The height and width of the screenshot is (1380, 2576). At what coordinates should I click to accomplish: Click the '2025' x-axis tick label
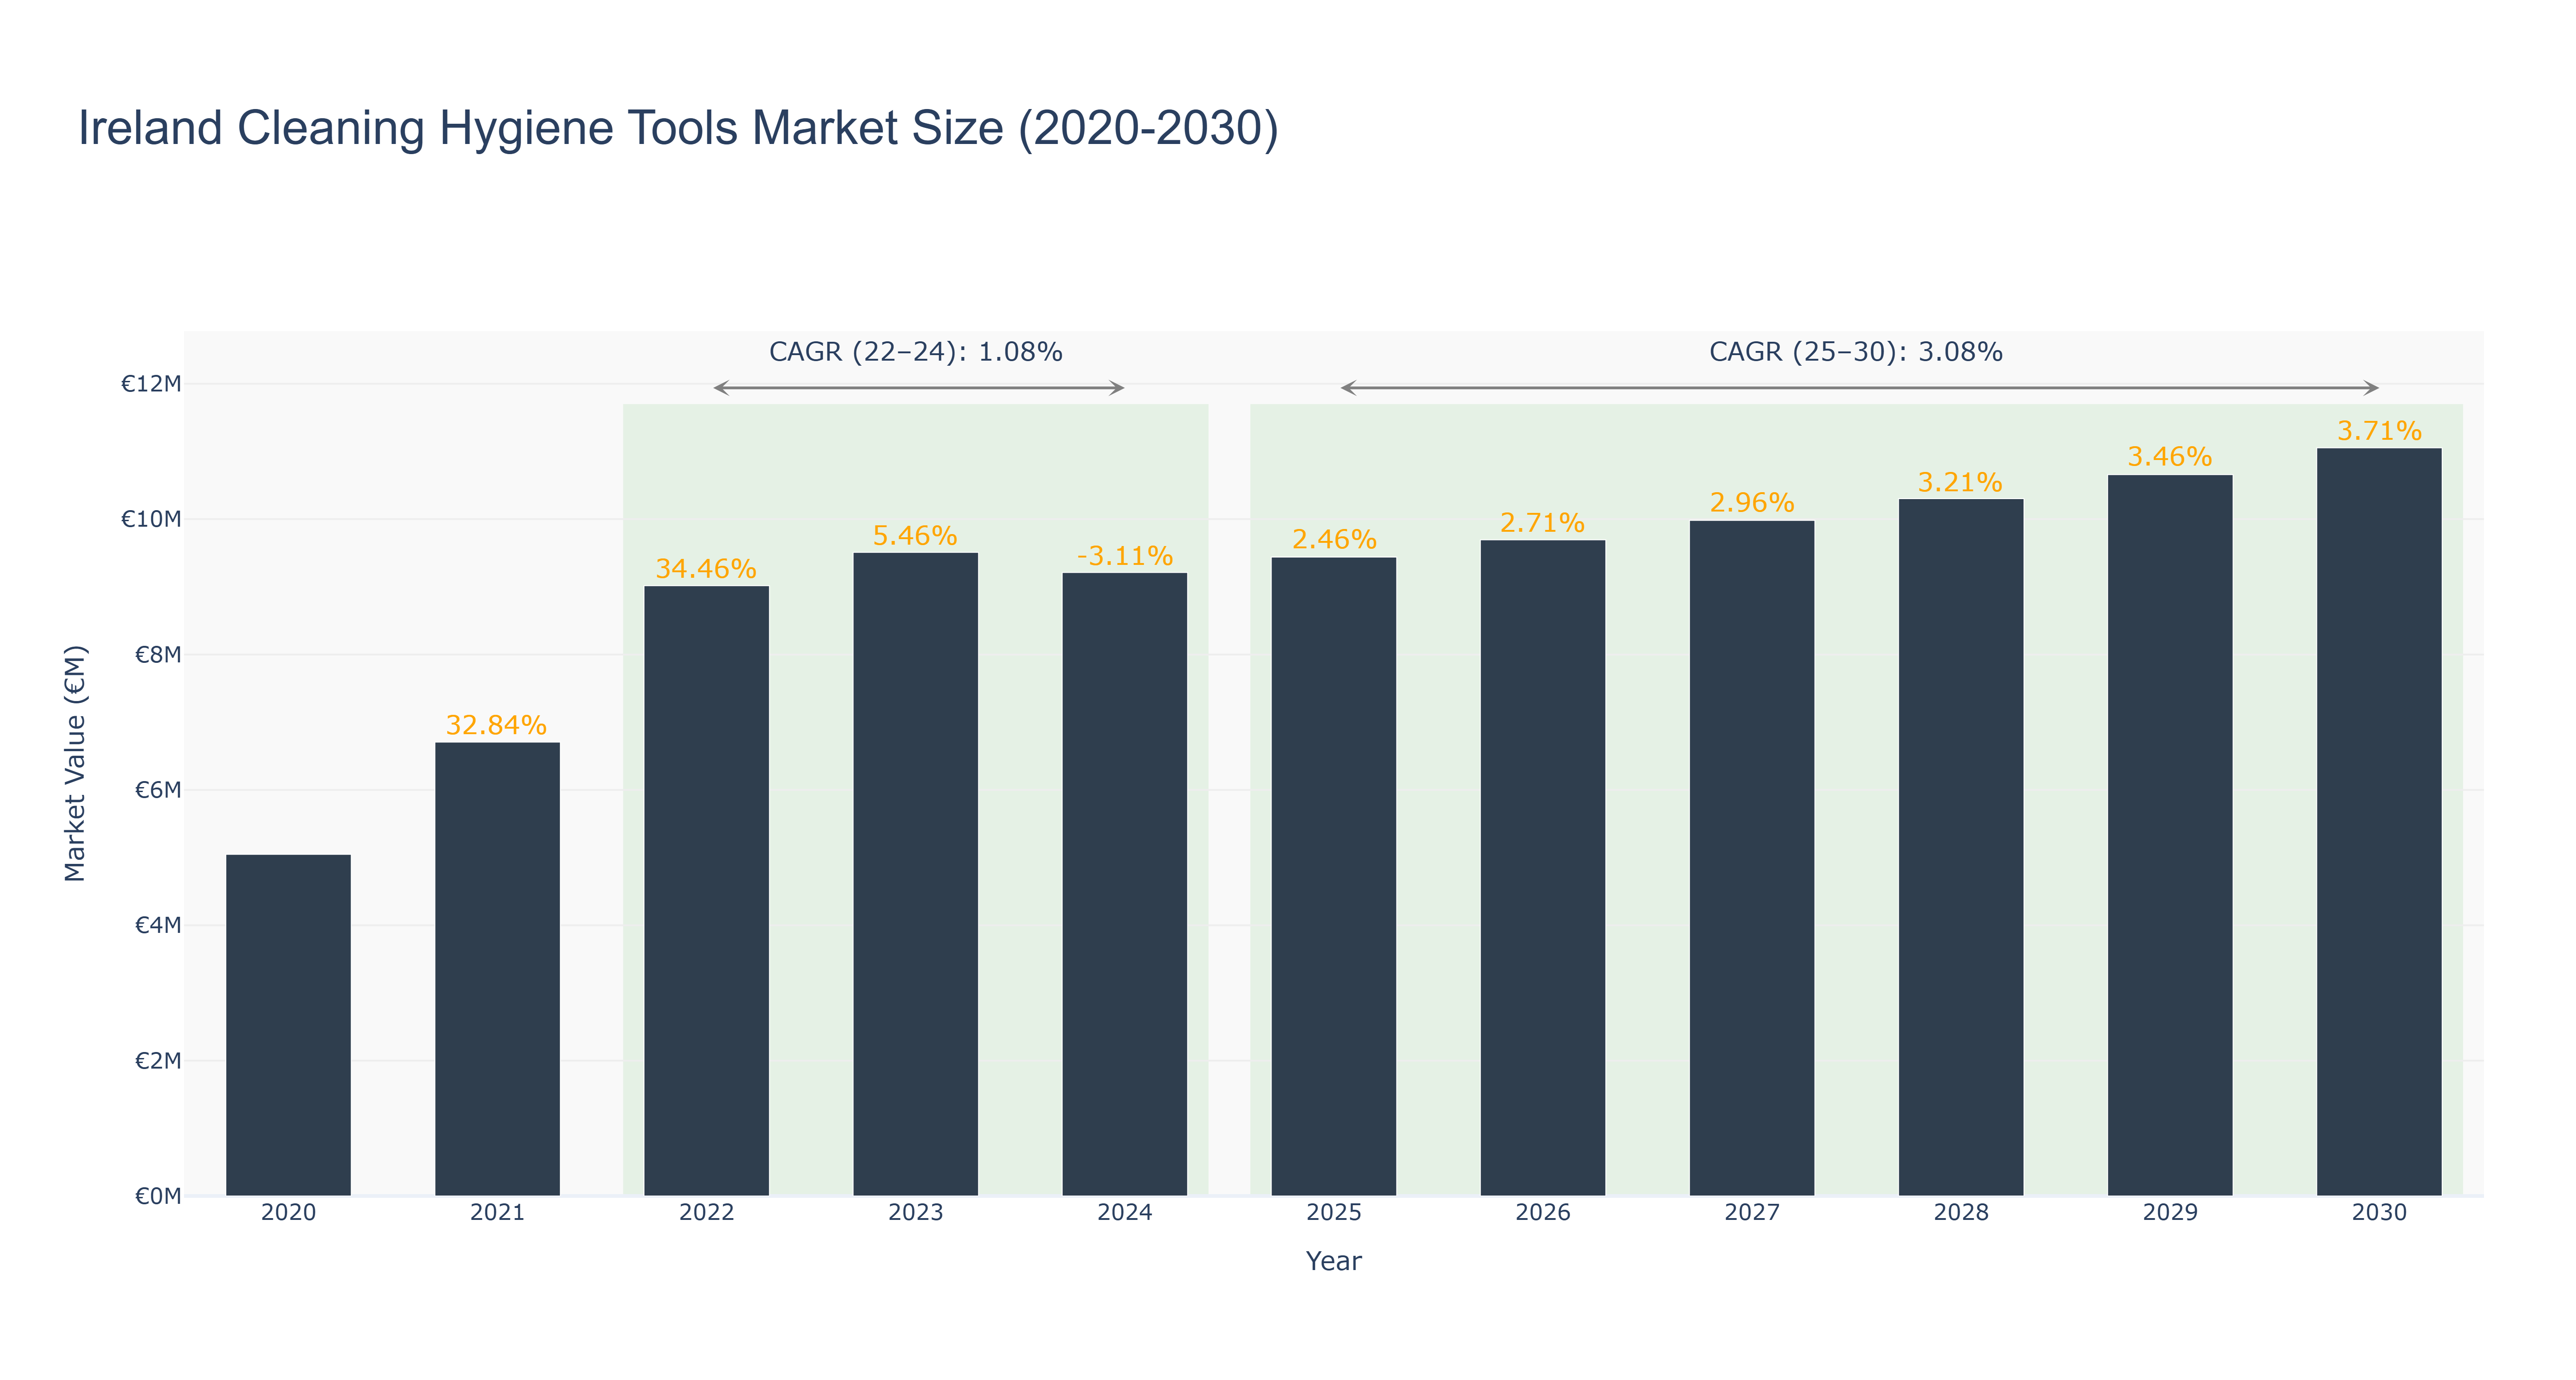(x=1333, y=1213)
